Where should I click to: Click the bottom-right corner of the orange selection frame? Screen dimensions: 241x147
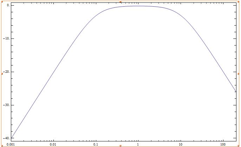(239, 145)
